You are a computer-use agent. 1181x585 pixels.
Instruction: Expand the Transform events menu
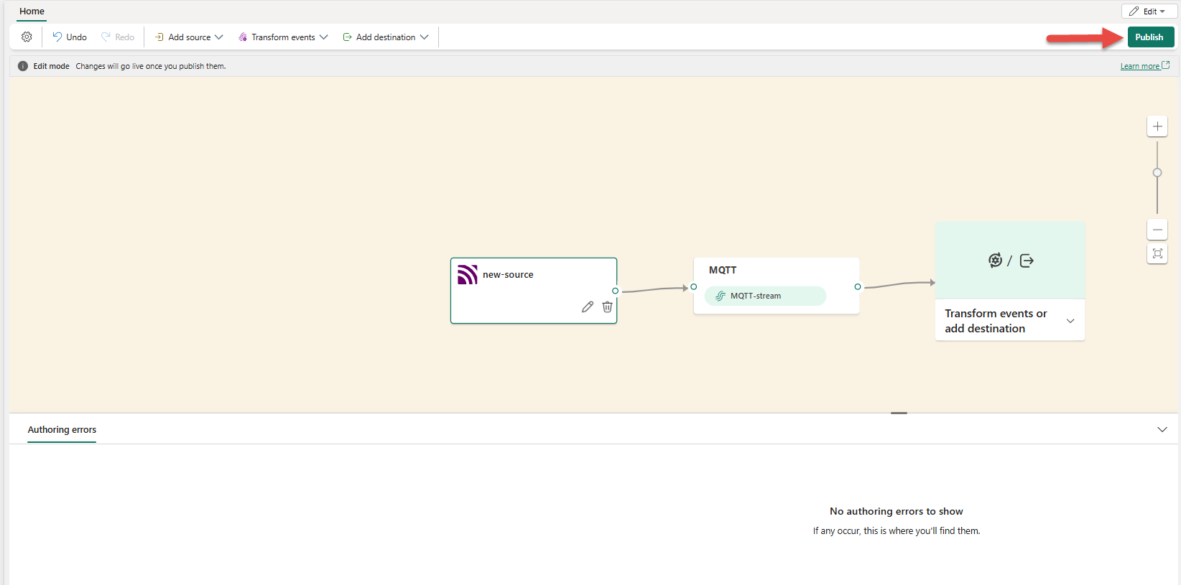pyautogui.click(x=283, y=37)
